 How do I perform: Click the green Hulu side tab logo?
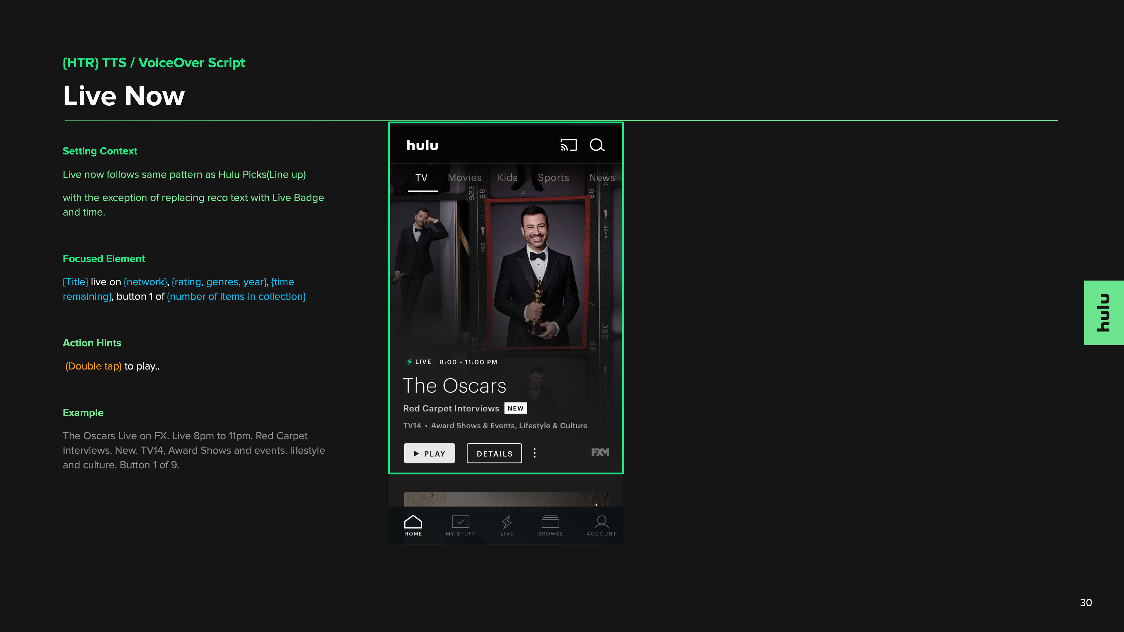coord(1104,313)
